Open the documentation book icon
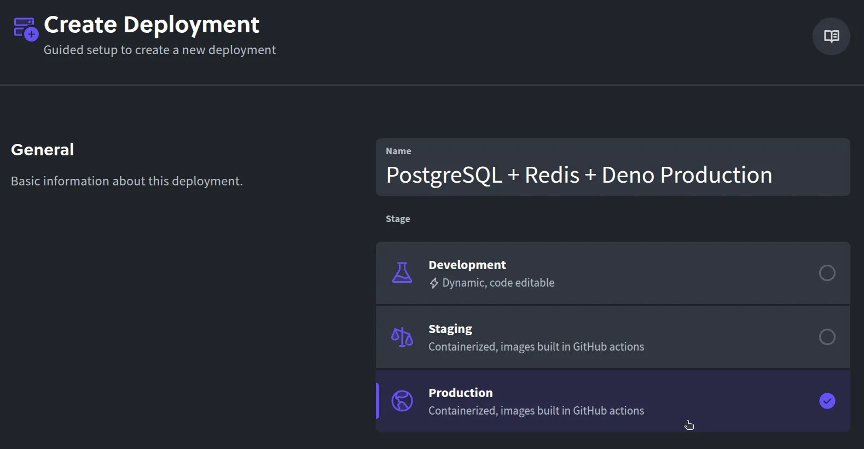Viewport: 864px width, 449px height. pyautogui.click(x=831, y=37)
